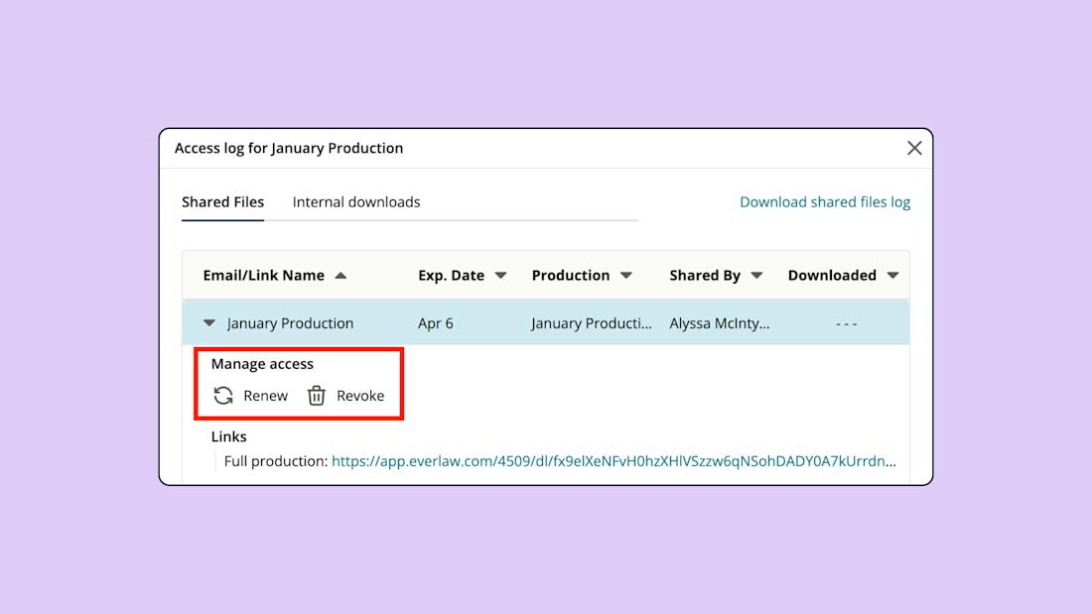Viewport: 1092px width, 614px height.
Task: Close the Access log dialog
Action: pos(914,148)
